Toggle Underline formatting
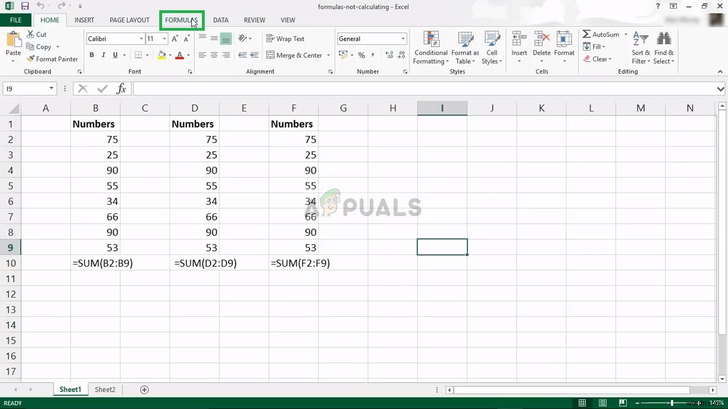Image resolution: width=728 pixels, height=409 pixels. pos(115,55)
